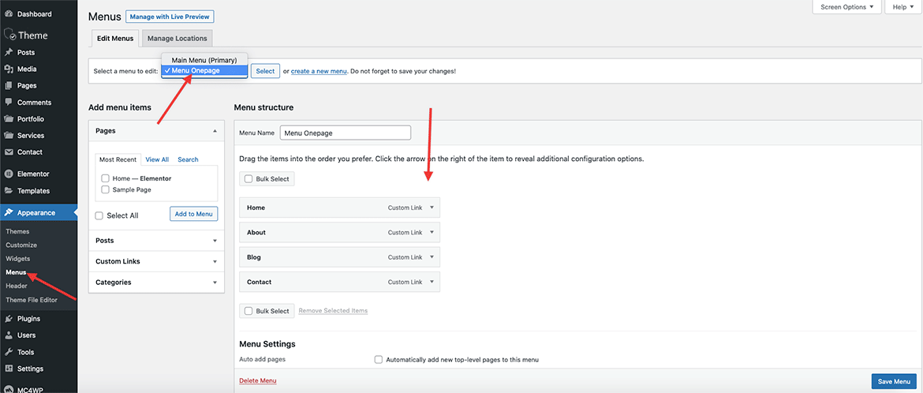Tick the Select All pages checkbox

[x=99, y=215]
